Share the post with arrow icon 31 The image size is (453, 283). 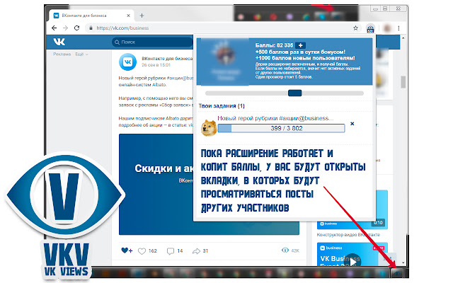coord(196,251)
